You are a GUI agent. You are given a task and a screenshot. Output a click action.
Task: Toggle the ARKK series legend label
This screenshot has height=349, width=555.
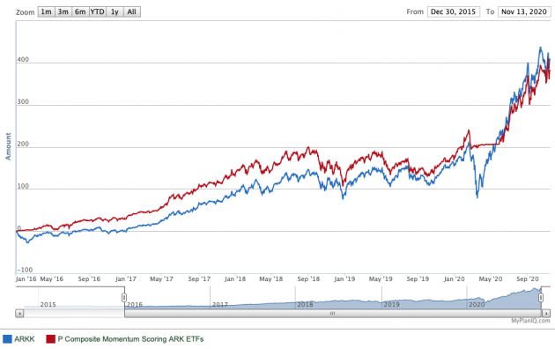click(25, 339)
